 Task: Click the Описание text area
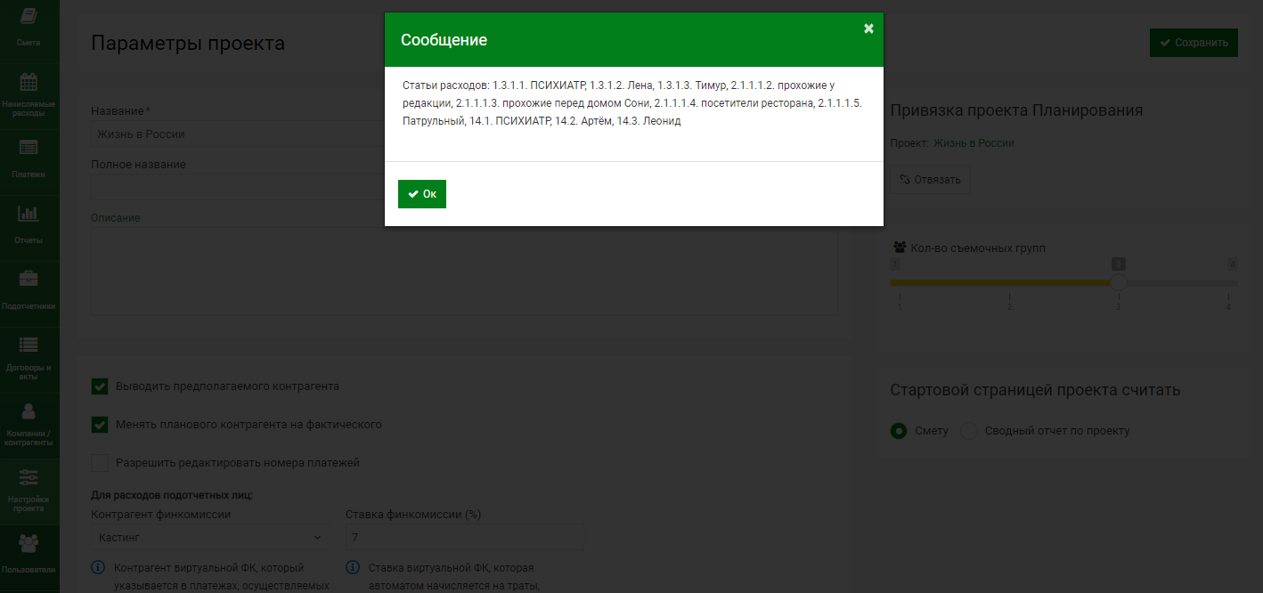point(464,271)
